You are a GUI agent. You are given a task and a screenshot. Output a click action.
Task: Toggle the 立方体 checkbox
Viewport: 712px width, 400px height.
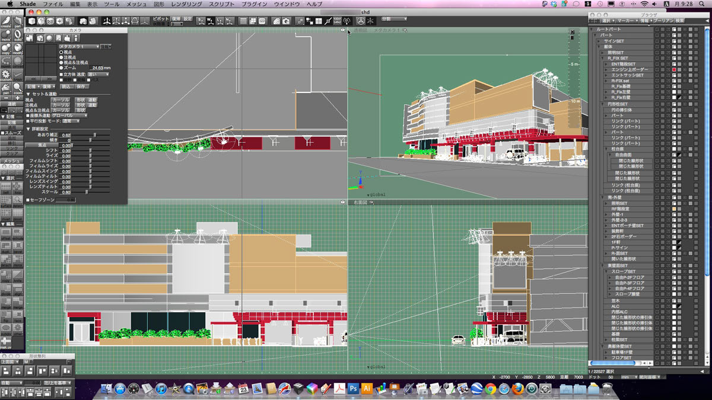point(61,74)
